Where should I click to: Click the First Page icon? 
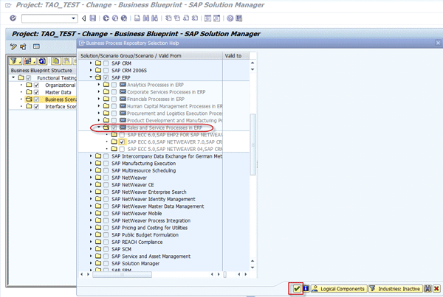click(168, 18)
